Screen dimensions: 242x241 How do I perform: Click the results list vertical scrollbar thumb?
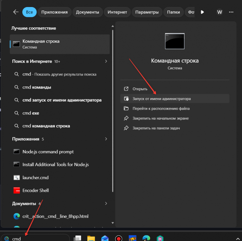113,111
